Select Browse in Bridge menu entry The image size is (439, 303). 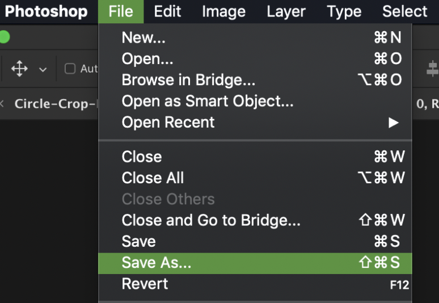point(188,80)
